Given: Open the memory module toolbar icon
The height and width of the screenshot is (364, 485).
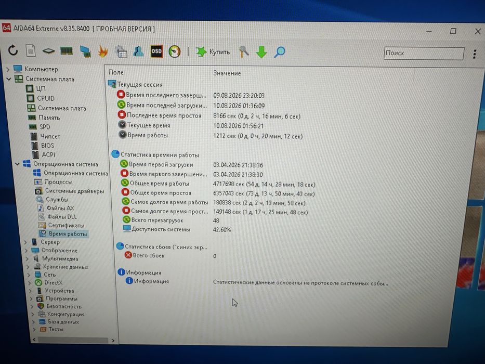Looking at the screenshot, I should point(66,51).
